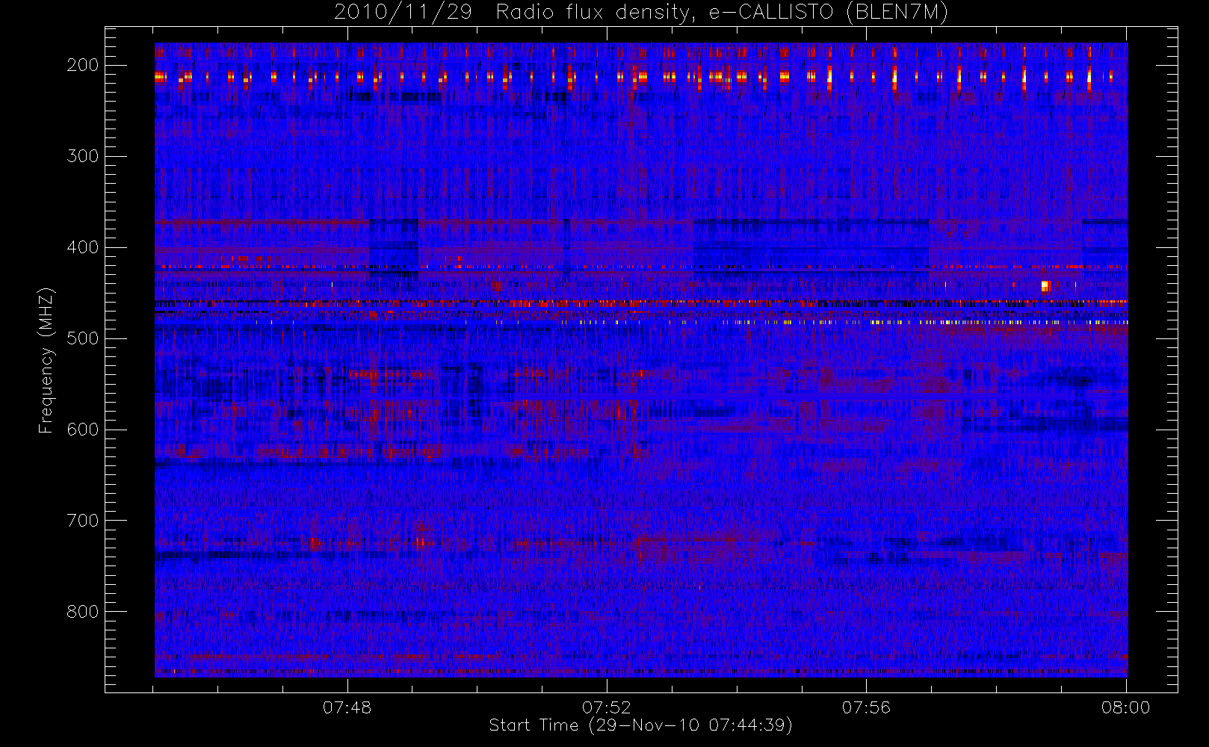Click the 'Start Time (29-Nov-10 07:44:39)' axis label
The image size is (1209, 747).
click(x=640, y=725)
